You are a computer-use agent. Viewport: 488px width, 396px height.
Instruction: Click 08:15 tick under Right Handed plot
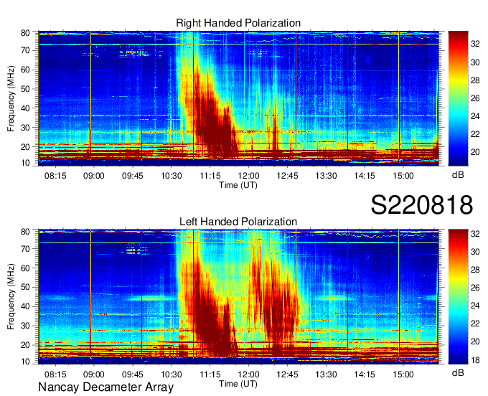(x=55, y=176)
